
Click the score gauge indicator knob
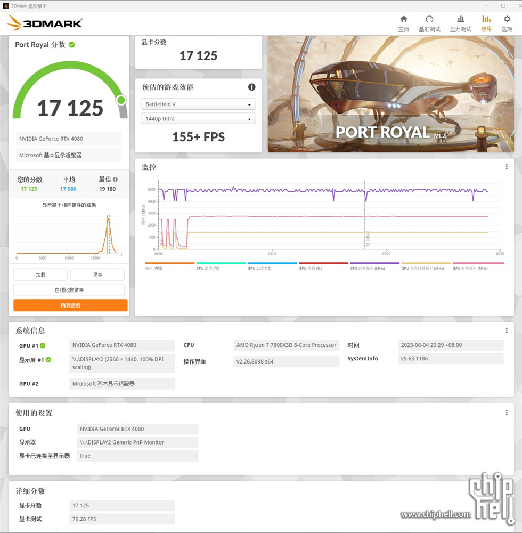pos(121,100)
